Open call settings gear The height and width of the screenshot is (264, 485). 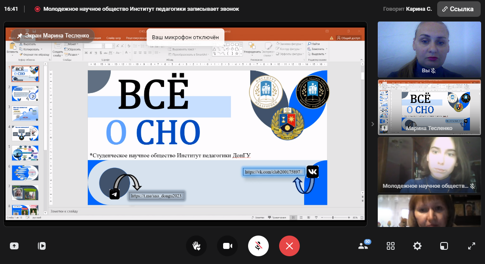(x=417, y=246)
